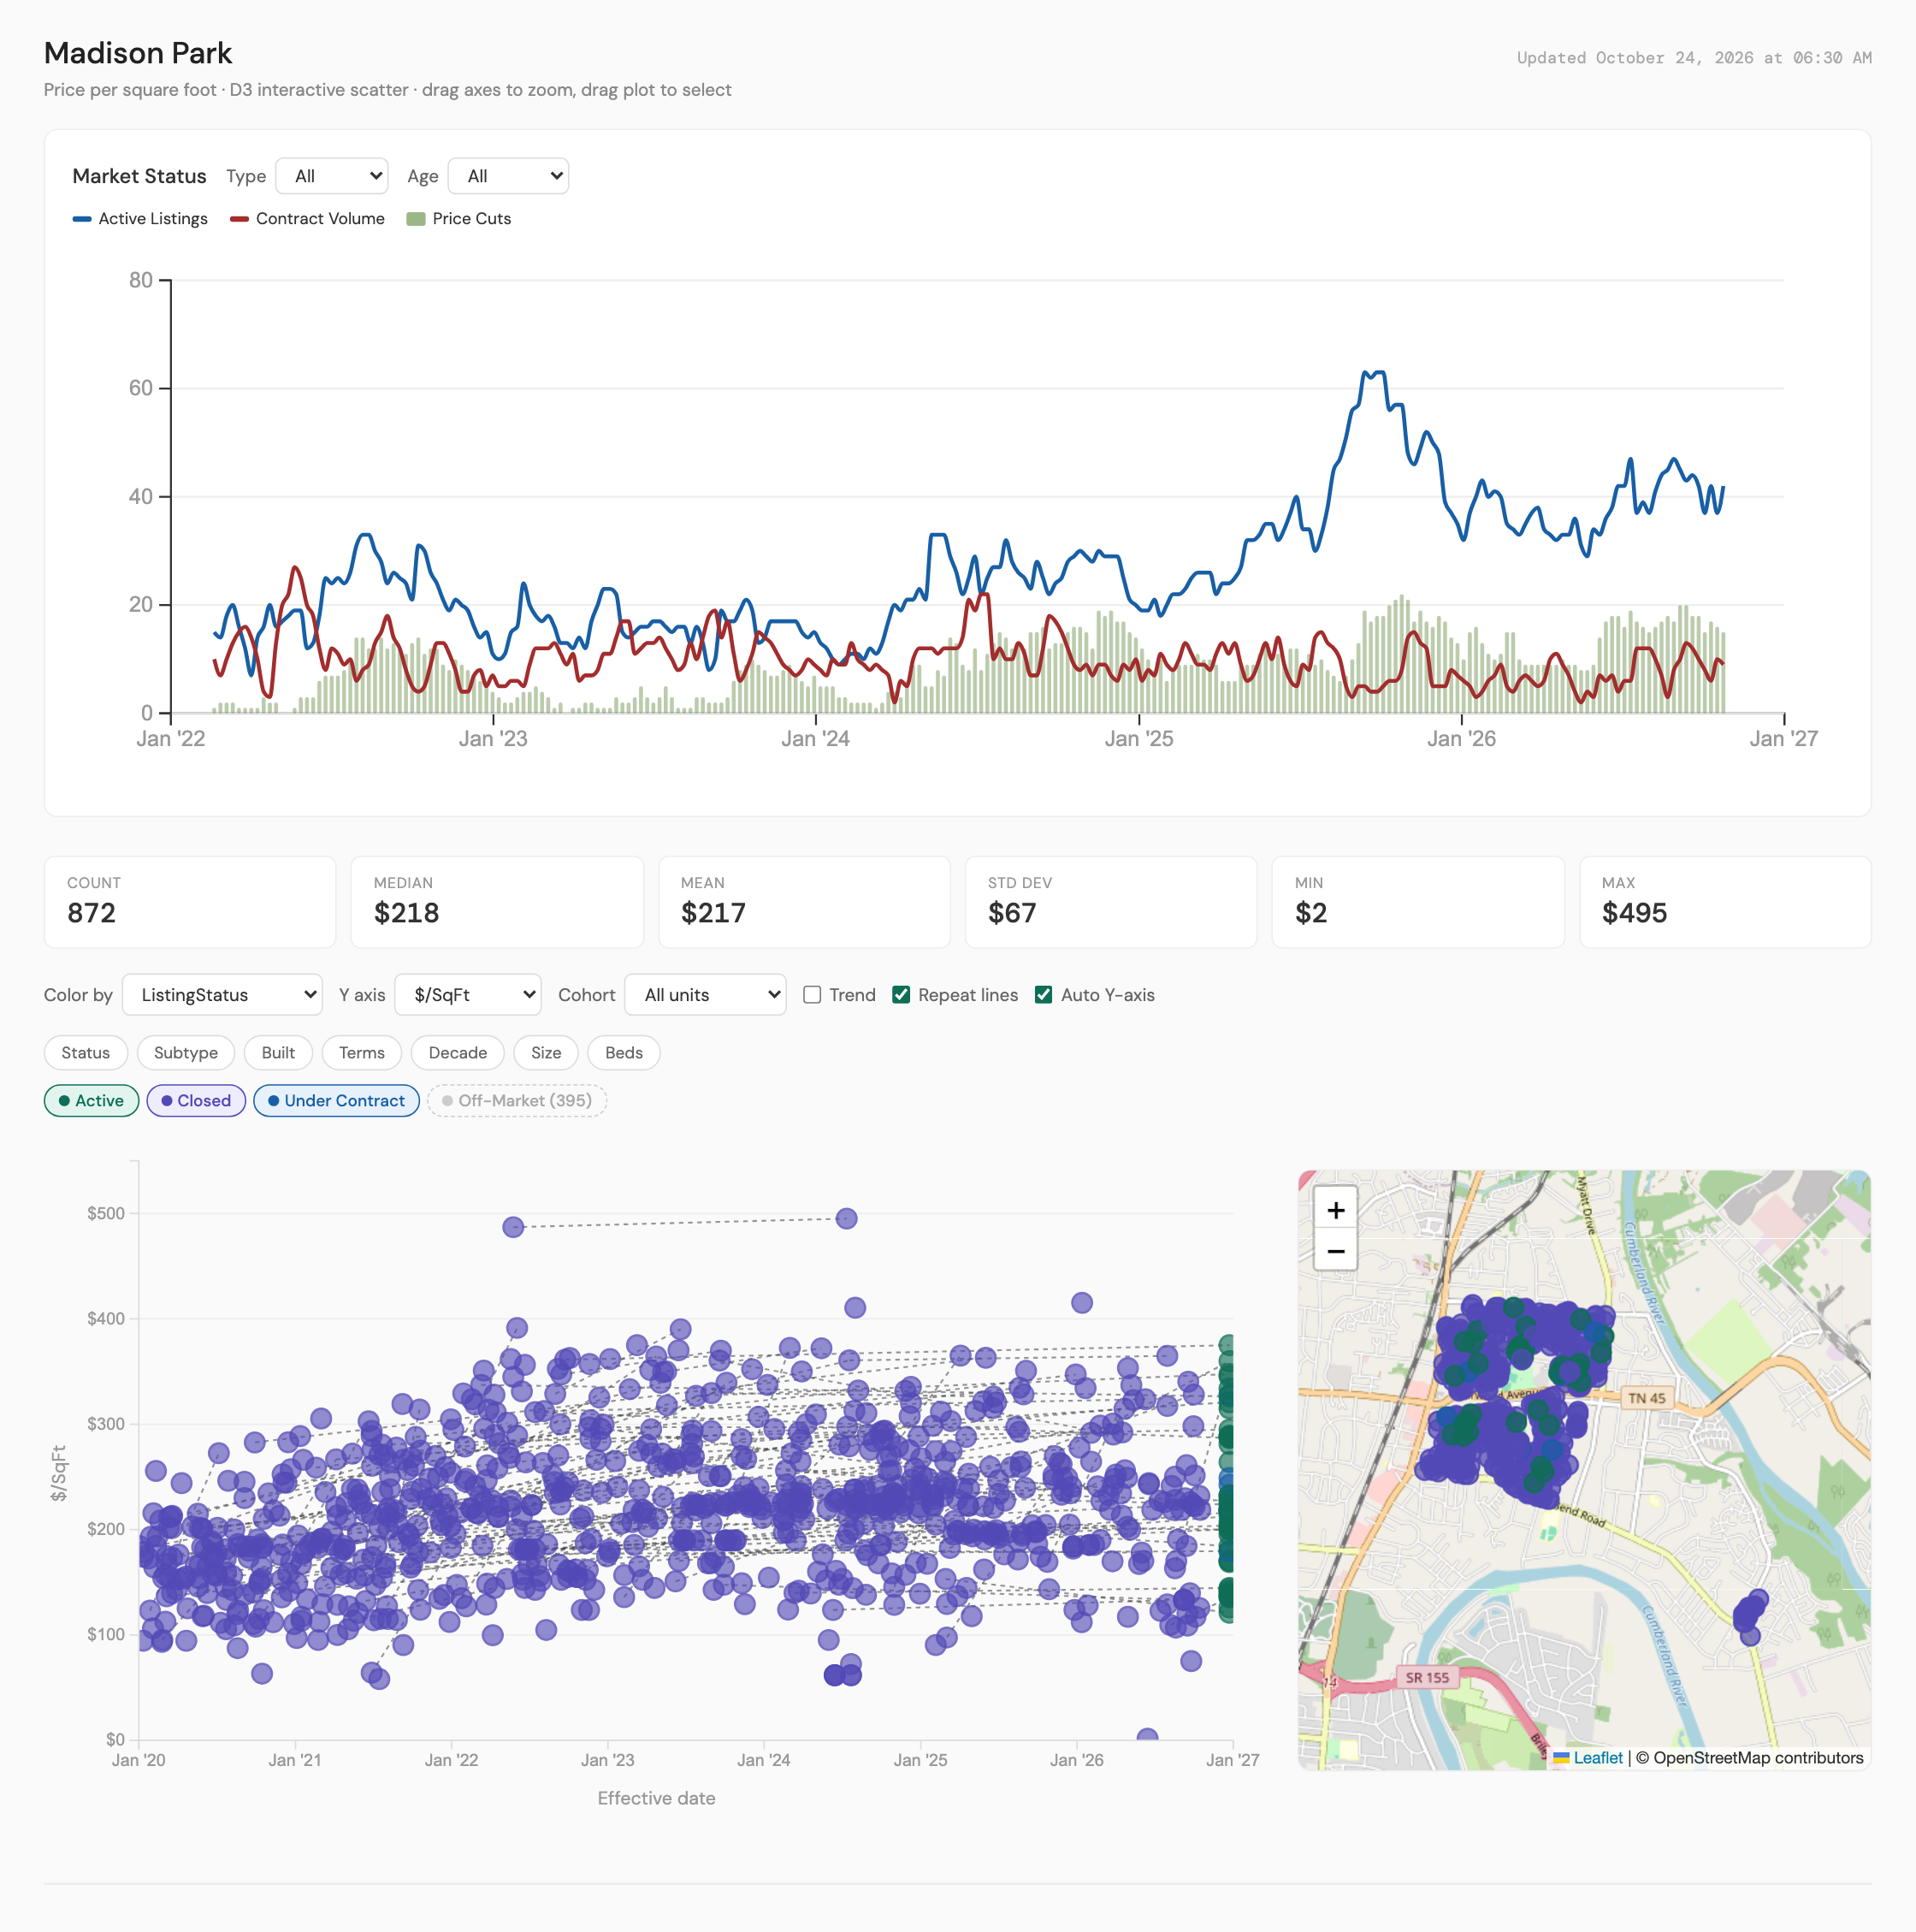1916x1932 pixels.
Task: Select the Beds grouping pill
Action: tap(624, 1053)
